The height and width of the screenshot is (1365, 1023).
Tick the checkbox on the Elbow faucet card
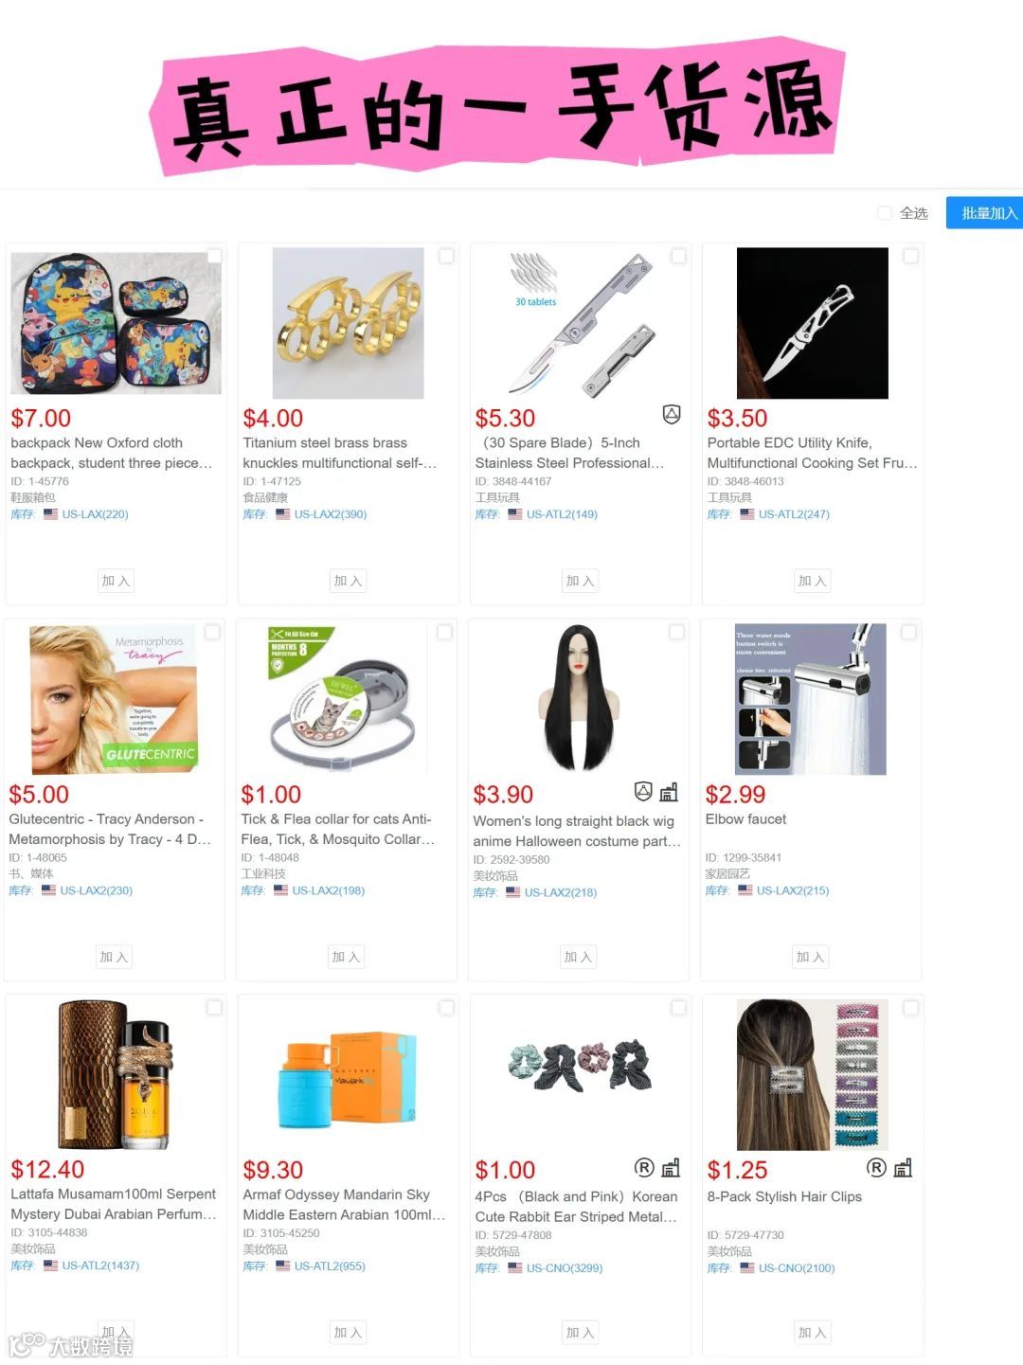(x=908, y=632)
